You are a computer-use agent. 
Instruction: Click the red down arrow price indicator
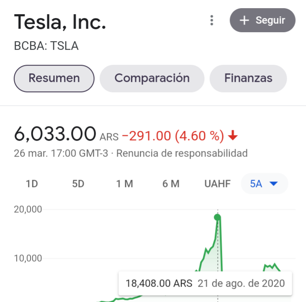[233, 136]
